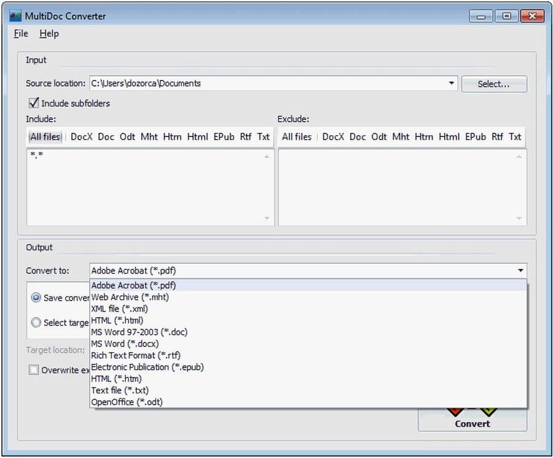Screen dimensions: 553x458
Task: Select EPub in the Exclude filter bar
Action: (476, 136)
